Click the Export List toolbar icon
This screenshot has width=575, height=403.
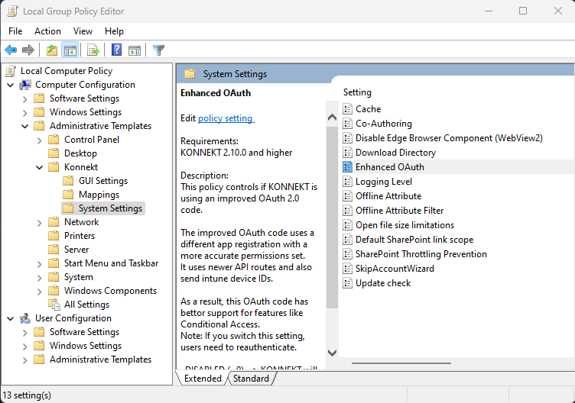93,50
